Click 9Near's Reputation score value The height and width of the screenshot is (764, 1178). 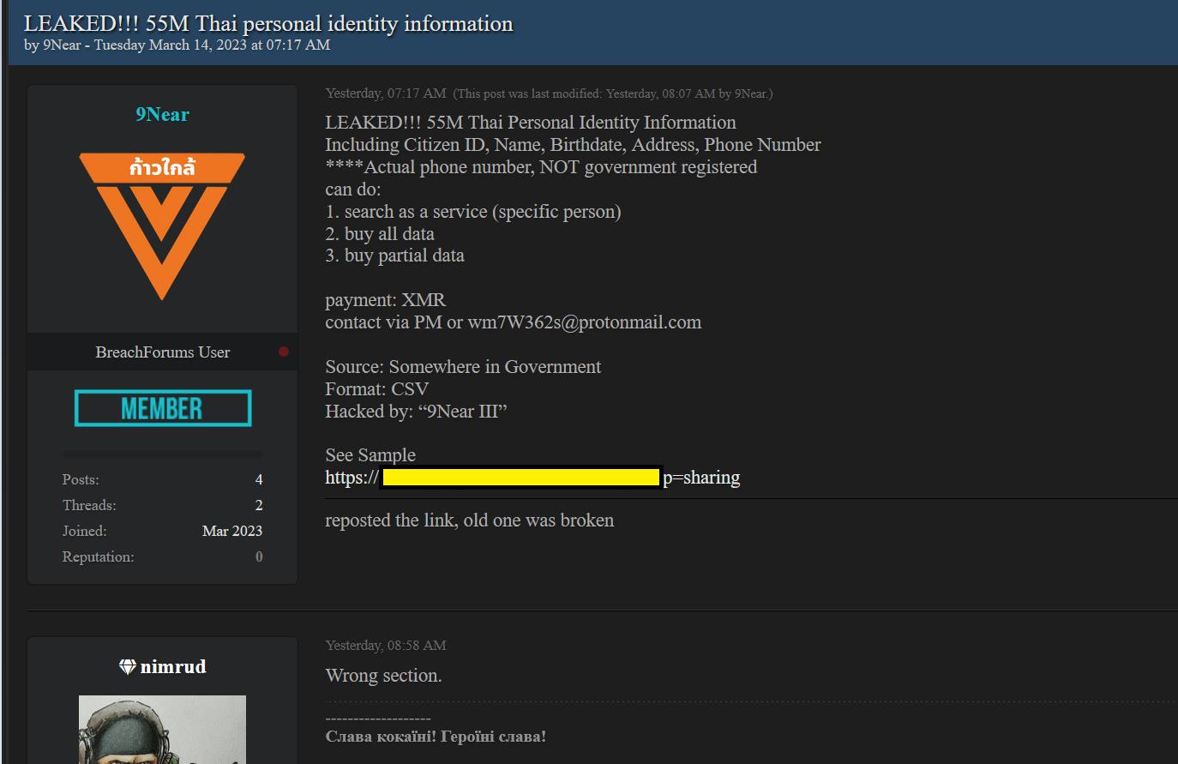tap(259, 556)
